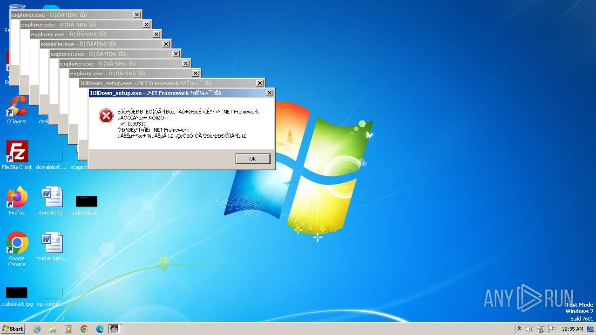
Task: Close the second explorer.exe dialog in the stack
Action: click(146, 25)
